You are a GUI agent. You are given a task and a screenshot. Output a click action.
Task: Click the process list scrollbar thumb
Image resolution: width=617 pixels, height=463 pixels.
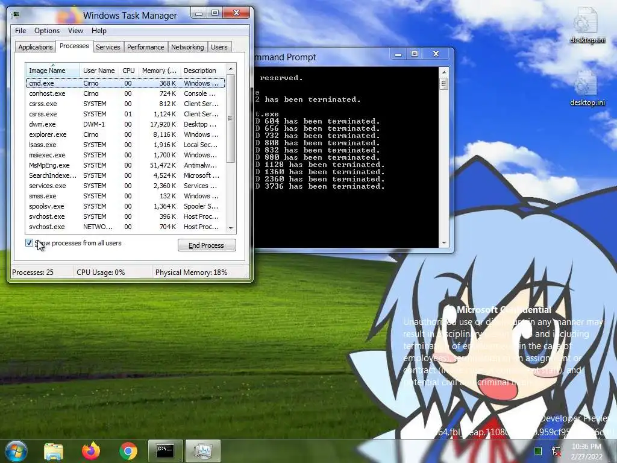231,118
